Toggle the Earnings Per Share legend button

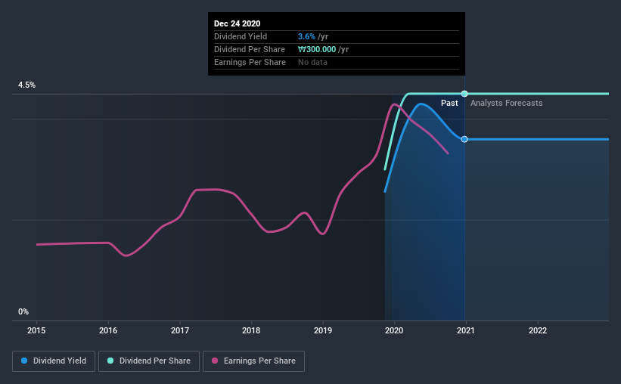tap(253, 361)
